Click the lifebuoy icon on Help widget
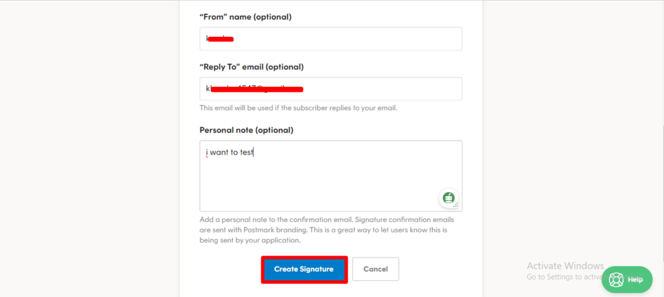This screenshot has width=664, height=297. (x=615, y=280)
